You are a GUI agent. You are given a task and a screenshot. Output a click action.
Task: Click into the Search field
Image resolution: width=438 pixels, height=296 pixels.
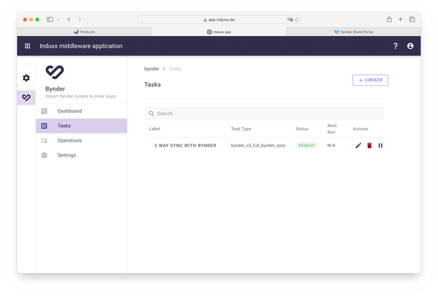pyautogui.click(x=264, y=113)
